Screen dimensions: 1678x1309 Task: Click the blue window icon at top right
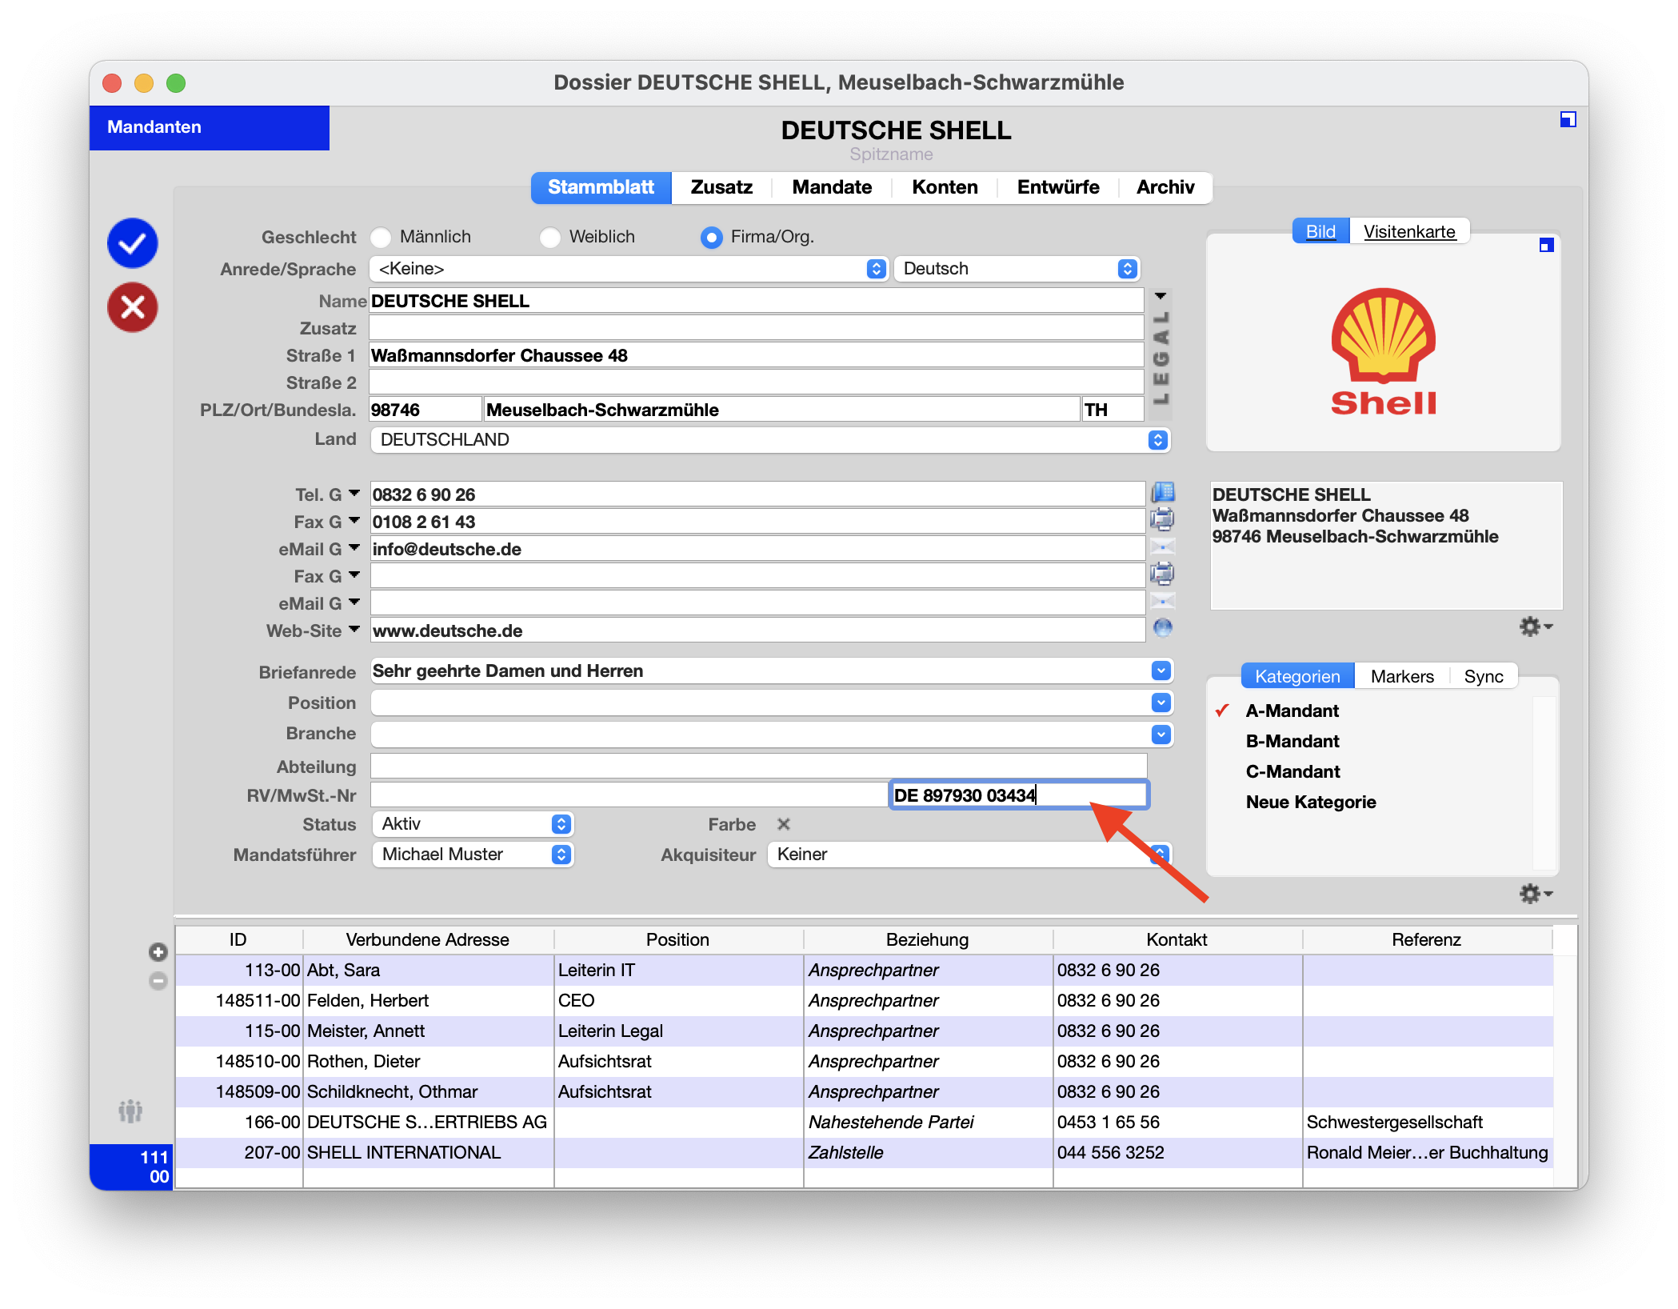[1568, 120]
